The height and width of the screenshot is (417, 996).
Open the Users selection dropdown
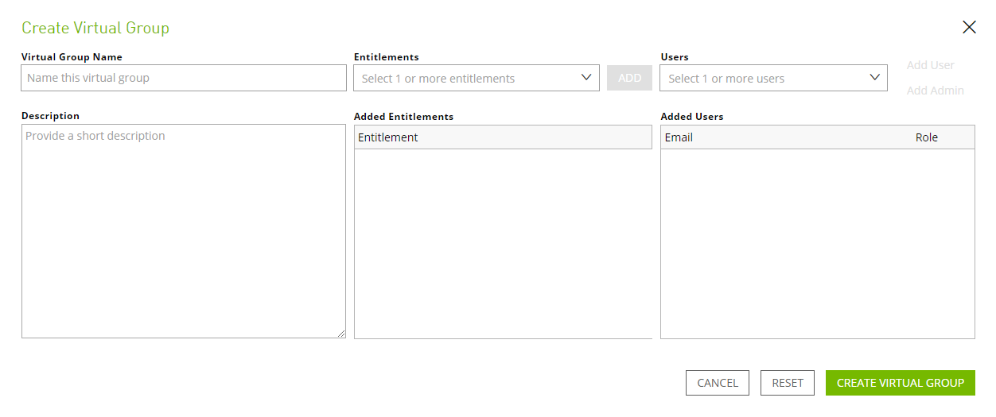[764, 78]
